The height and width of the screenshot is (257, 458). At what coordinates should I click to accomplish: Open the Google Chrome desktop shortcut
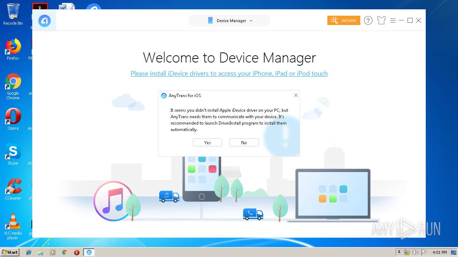tap(13, 86)
